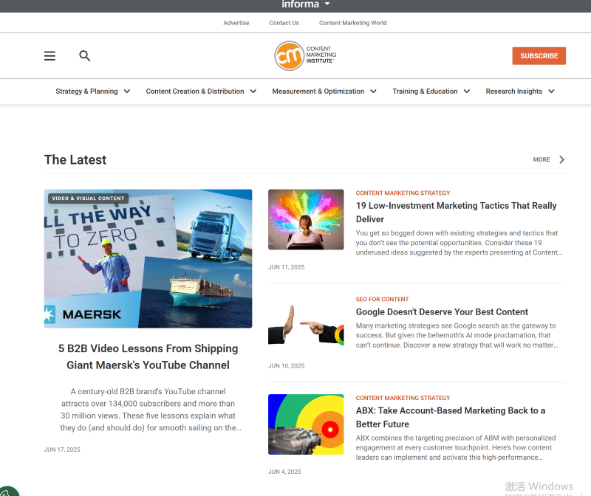Screen dimensions: 591x496
Task: Open Content Marketing World link
Action: pos(353,23)
